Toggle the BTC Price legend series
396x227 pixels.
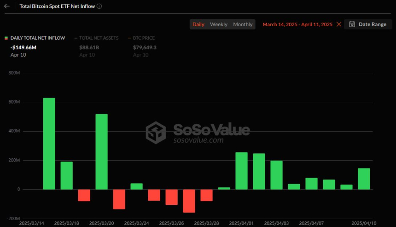(x=144, y=38)
